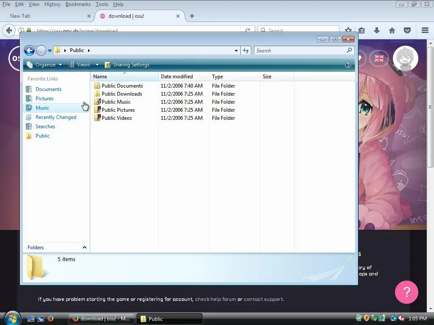
Task: Click the Views button
Action: [x=79, y=65]
